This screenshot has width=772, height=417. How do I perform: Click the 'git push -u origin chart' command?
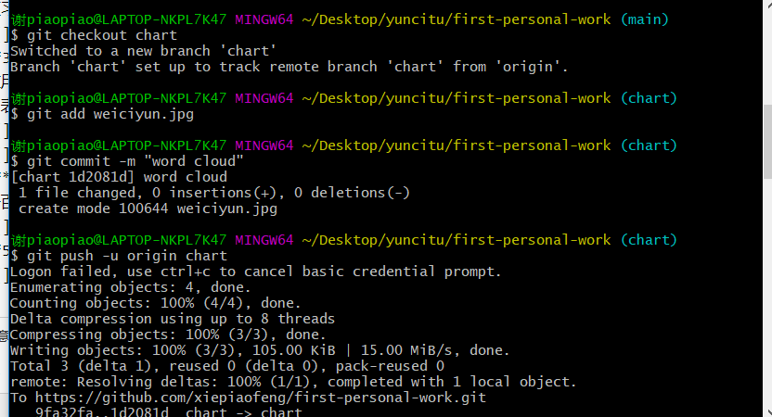127,256
